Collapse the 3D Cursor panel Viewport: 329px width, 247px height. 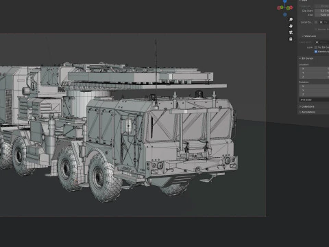pos(306,58)
